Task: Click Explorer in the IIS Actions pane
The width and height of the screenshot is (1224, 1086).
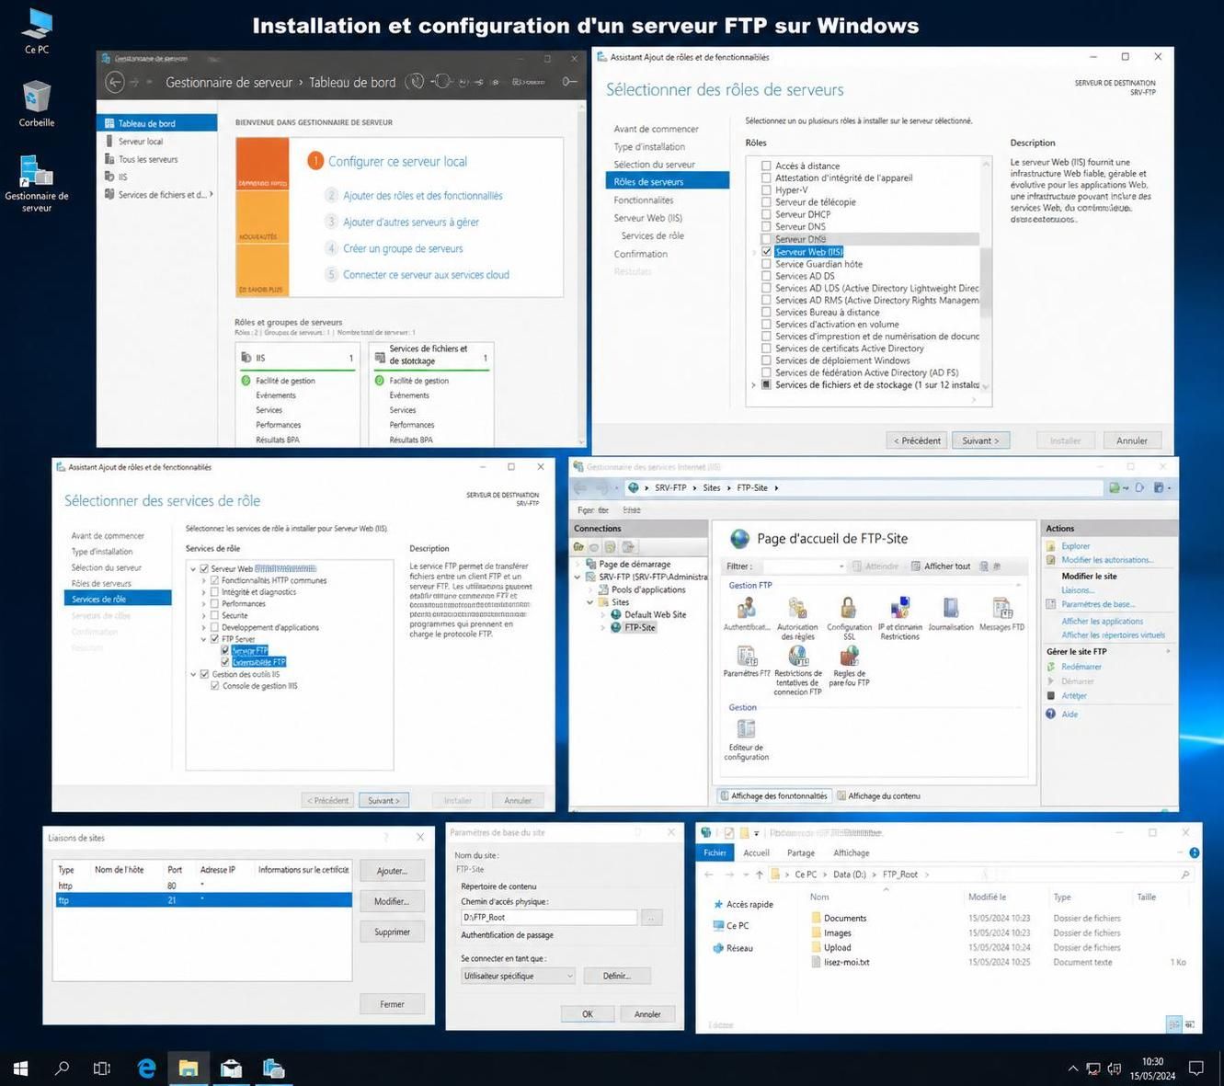Action: [x=1075, y=546]
